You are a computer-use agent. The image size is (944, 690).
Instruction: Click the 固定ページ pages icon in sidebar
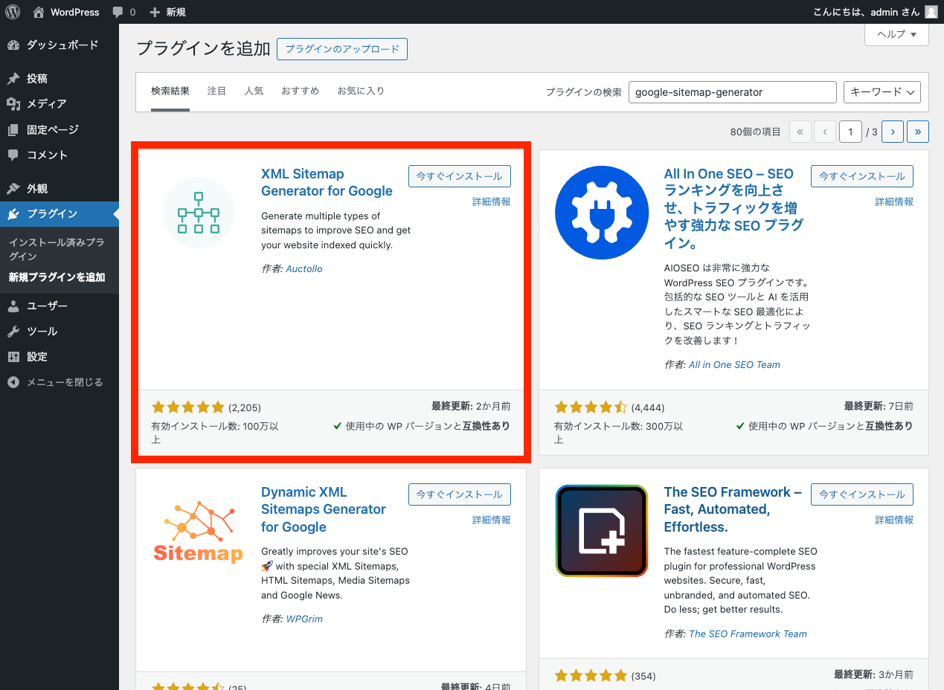[13, 130]
